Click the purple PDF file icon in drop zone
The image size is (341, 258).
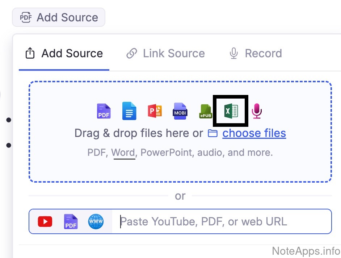point(104,111)
